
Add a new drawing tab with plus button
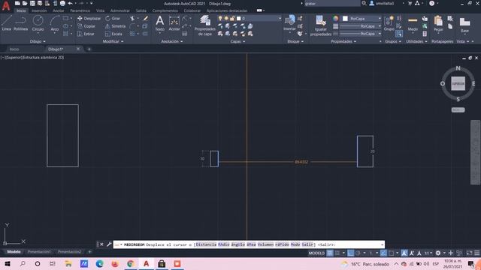[89, 49]
